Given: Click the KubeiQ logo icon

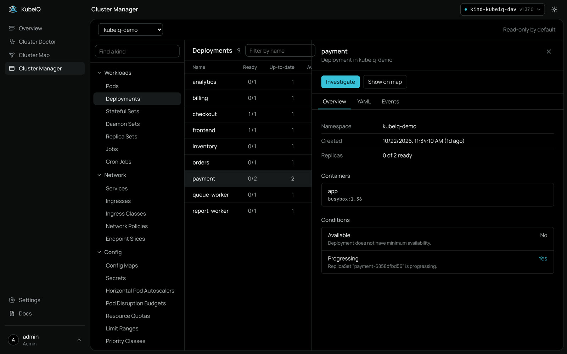Looking at the screenshot, I should point(13,9).
